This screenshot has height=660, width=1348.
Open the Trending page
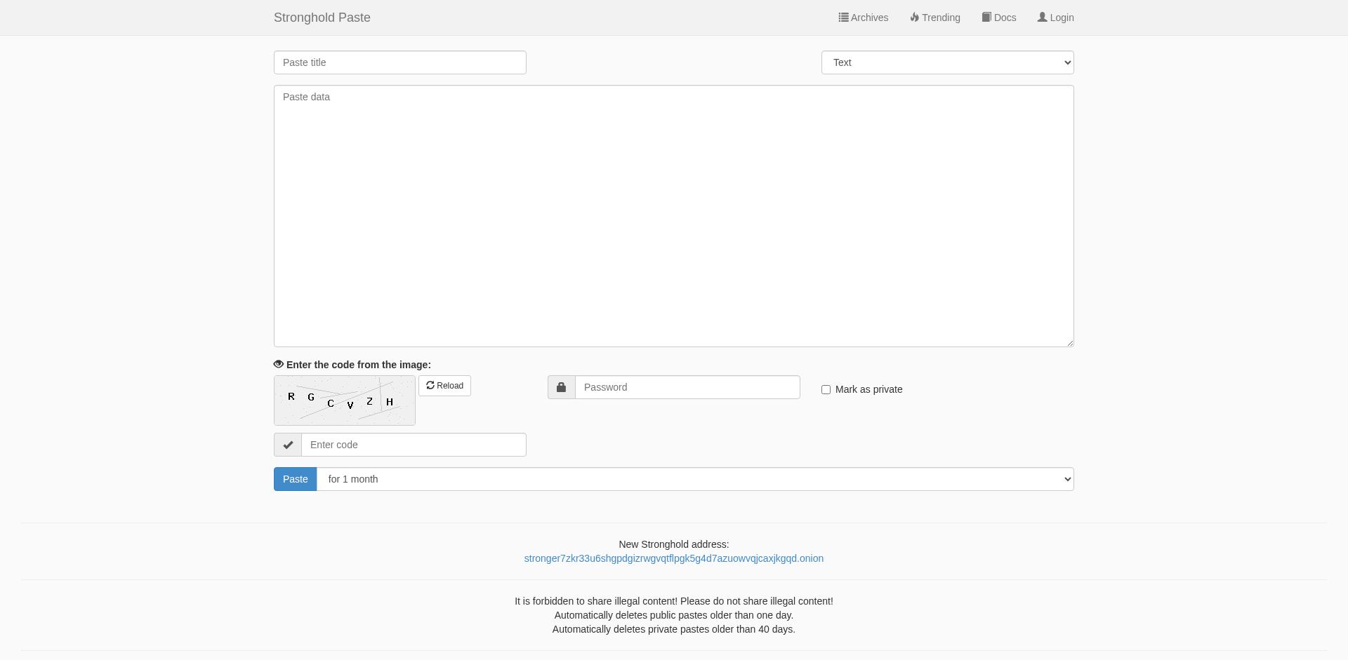tap(940, 18)
